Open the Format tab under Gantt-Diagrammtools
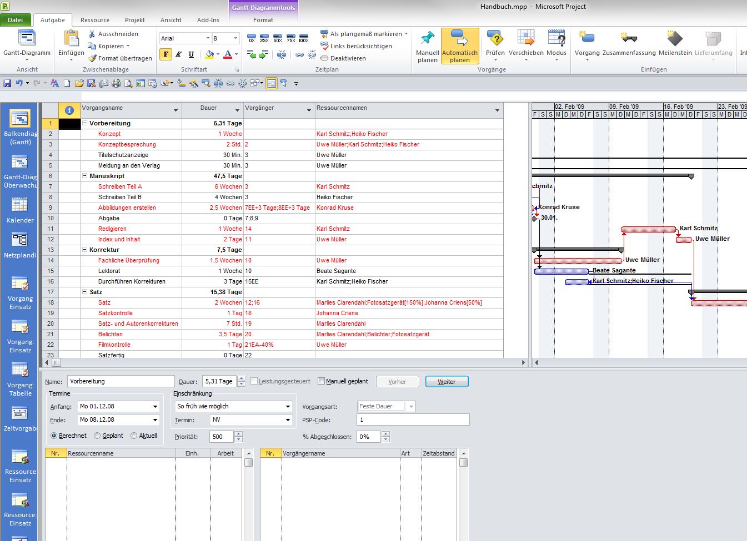 tap(263, 20)
